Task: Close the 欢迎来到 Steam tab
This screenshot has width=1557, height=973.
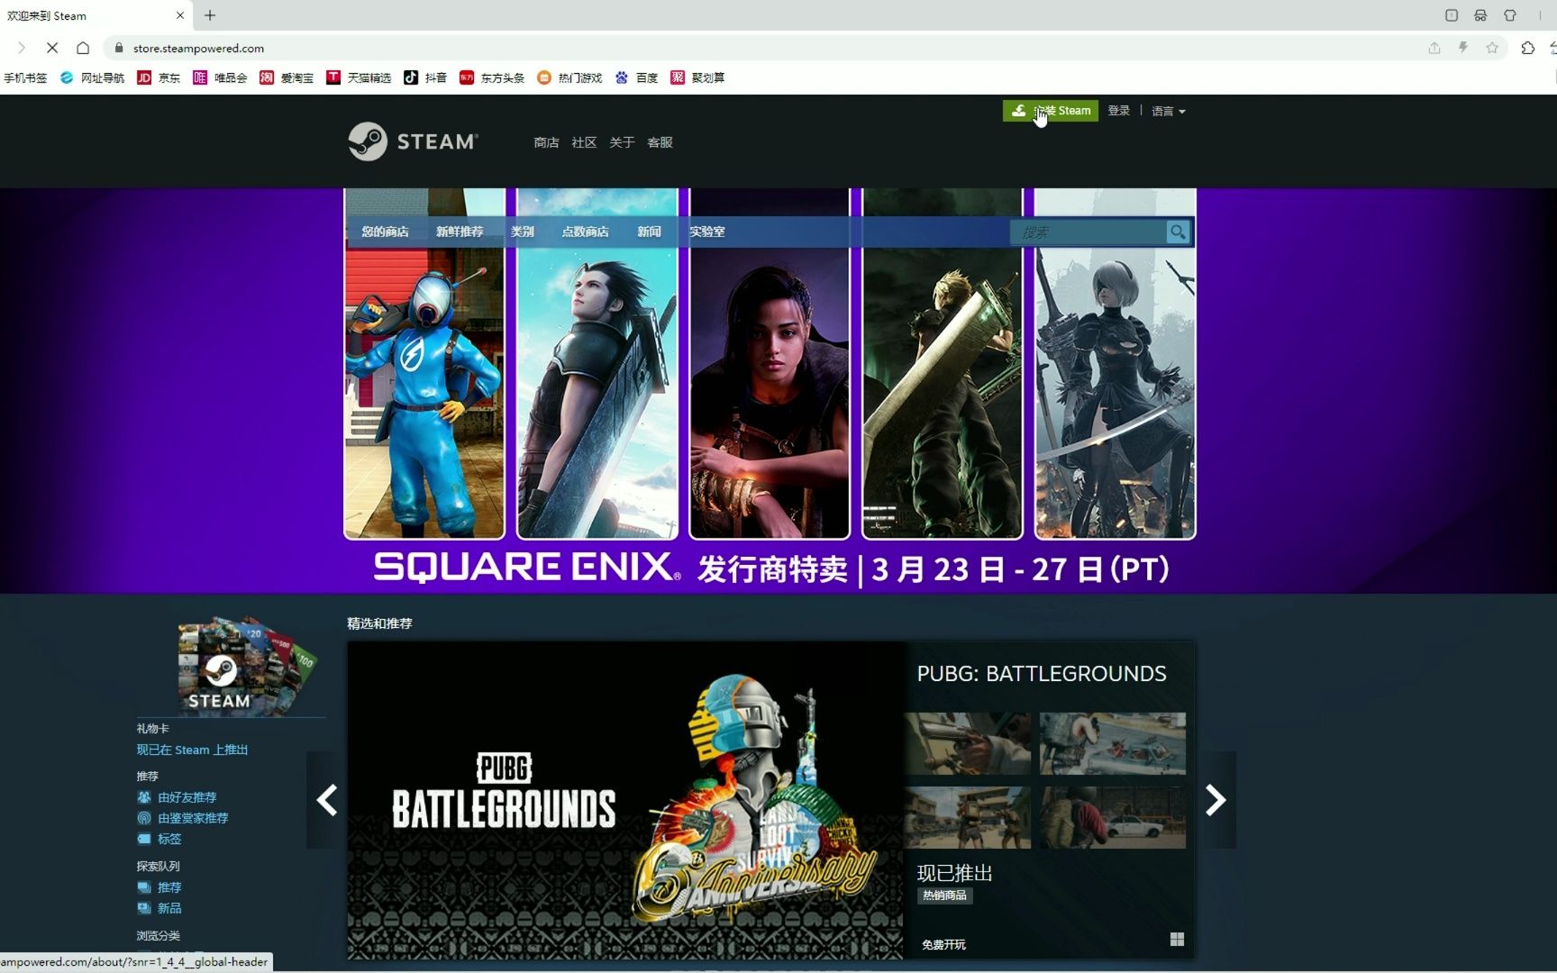Action: point(180,15)
